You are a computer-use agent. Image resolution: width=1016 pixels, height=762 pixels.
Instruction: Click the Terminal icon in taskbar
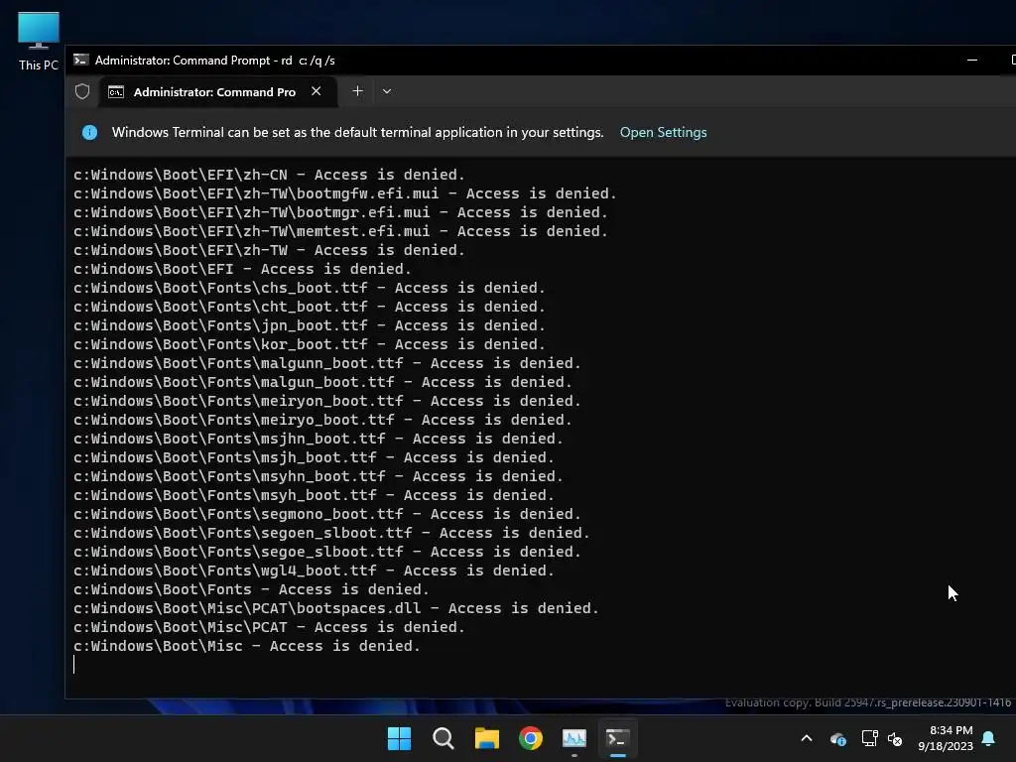click(617, 738)
